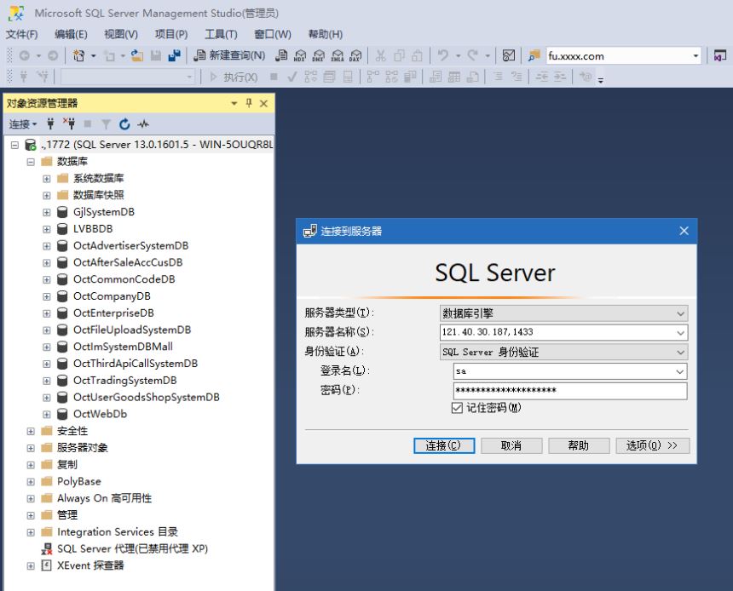Refresh the Object Explorer tree
The image size is (733, 591).
(124, 123)
